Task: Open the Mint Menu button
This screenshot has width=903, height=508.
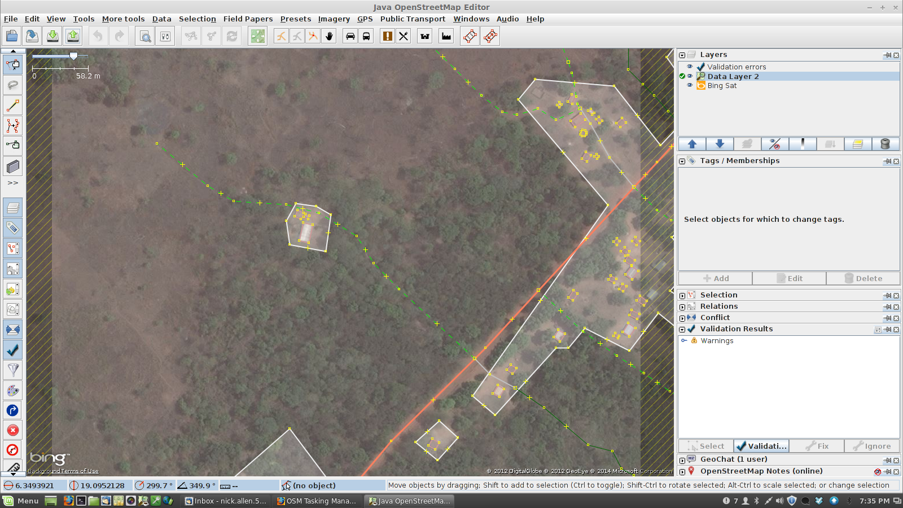Action: point(21,501)
